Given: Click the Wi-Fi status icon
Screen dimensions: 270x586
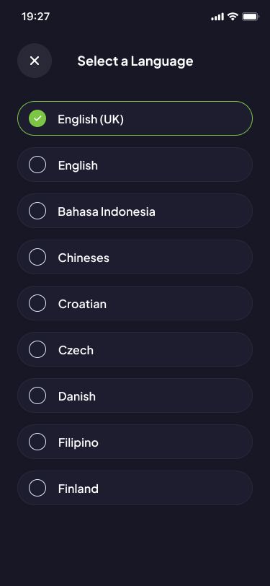Looking at the screenshot, I should click(233, 17).
